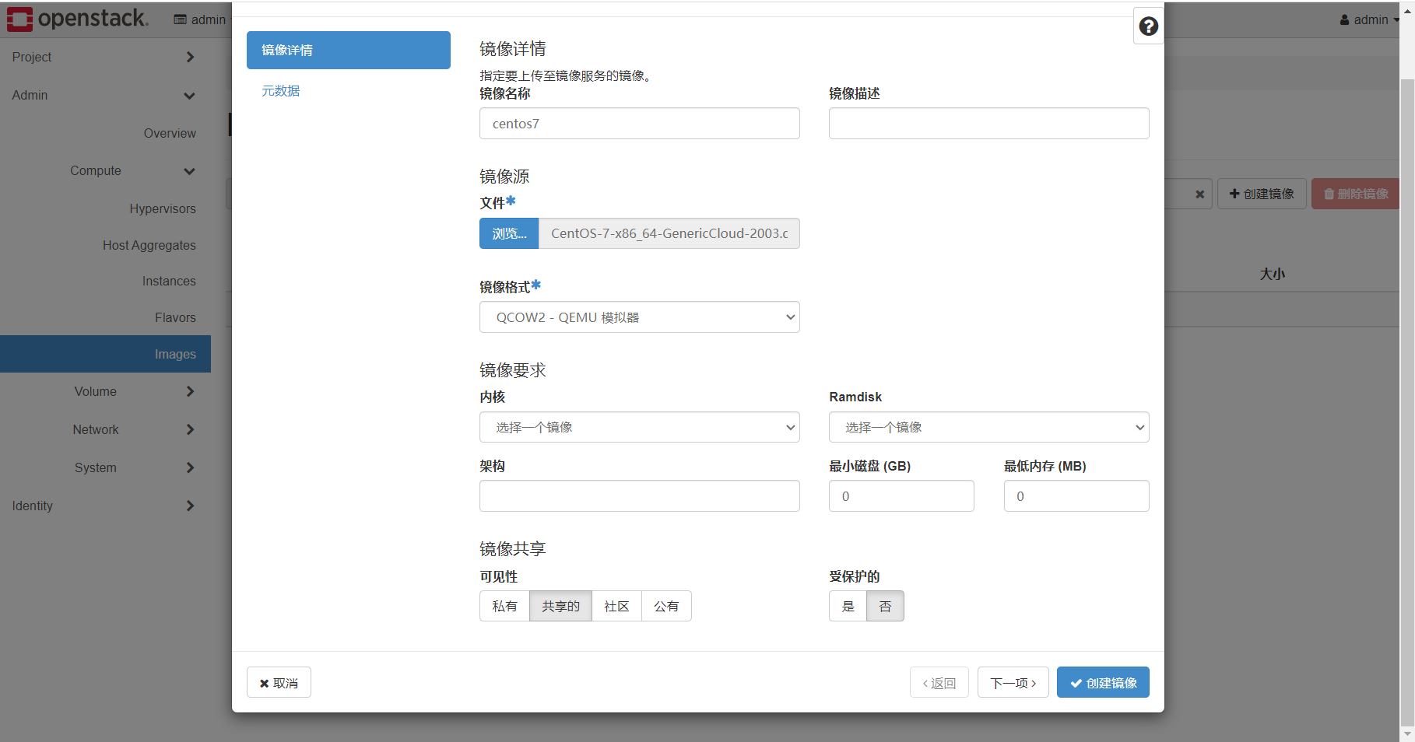
Task: Click the 返回 back button
Action: (939, 682)
